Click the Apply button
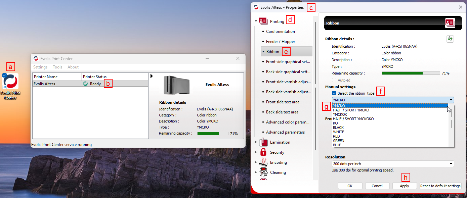The height and width of the screenshot is (198, 467). [x=405, y=186]
